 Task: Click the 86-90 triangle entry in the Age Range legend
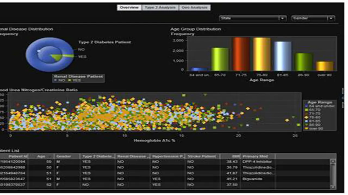(313, 125)
